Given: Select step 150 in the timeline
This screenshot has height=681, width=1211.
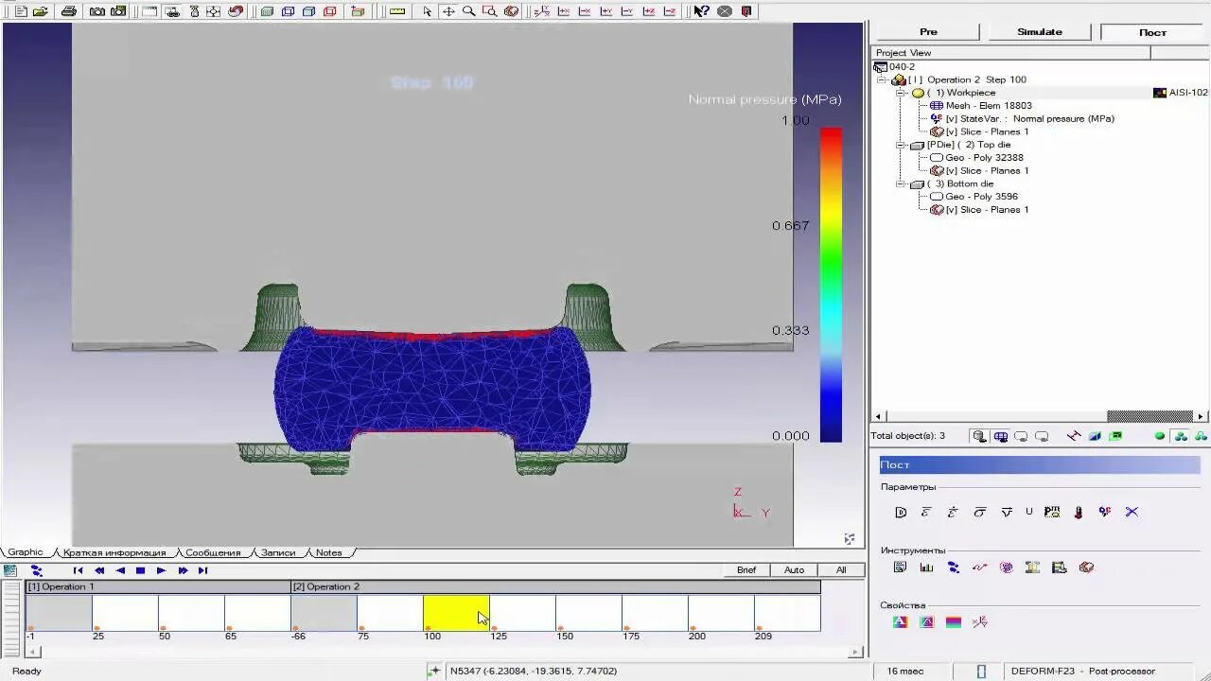Looking at the screenshot, I should tap(588, 613).
